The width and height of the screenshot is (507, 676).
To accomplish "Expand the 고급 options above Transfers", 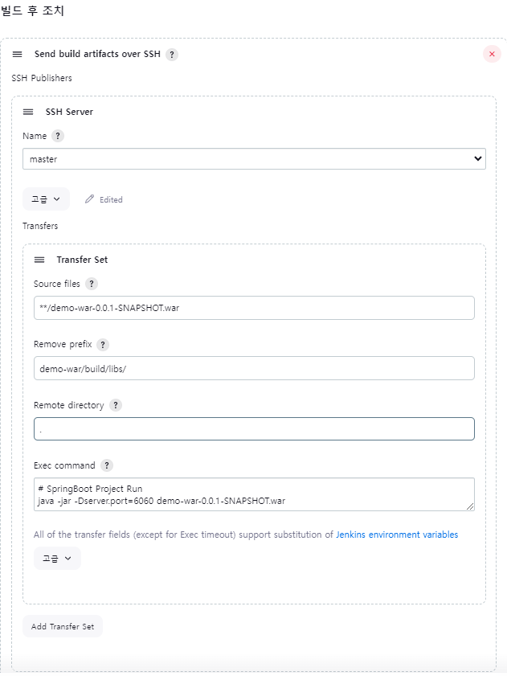I will (46, 199).
